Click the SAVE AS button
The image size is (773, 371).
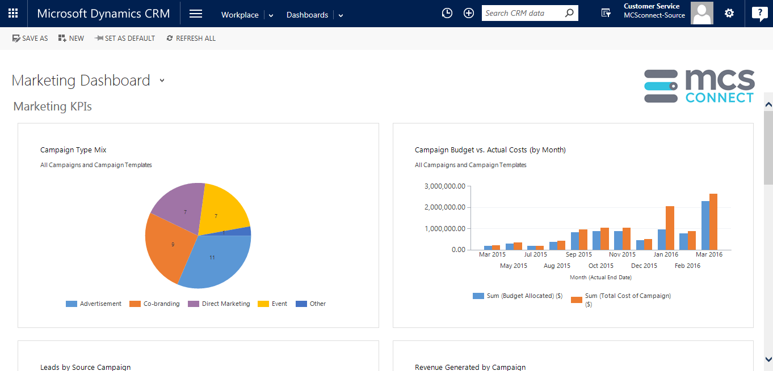pos(30,39)
